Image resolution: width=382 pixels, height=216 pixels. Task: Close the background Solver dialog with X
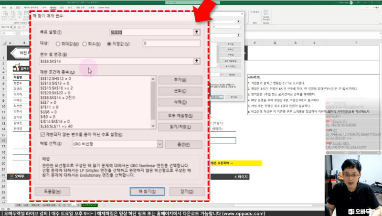pyautogui.click(x=242, y=14)
